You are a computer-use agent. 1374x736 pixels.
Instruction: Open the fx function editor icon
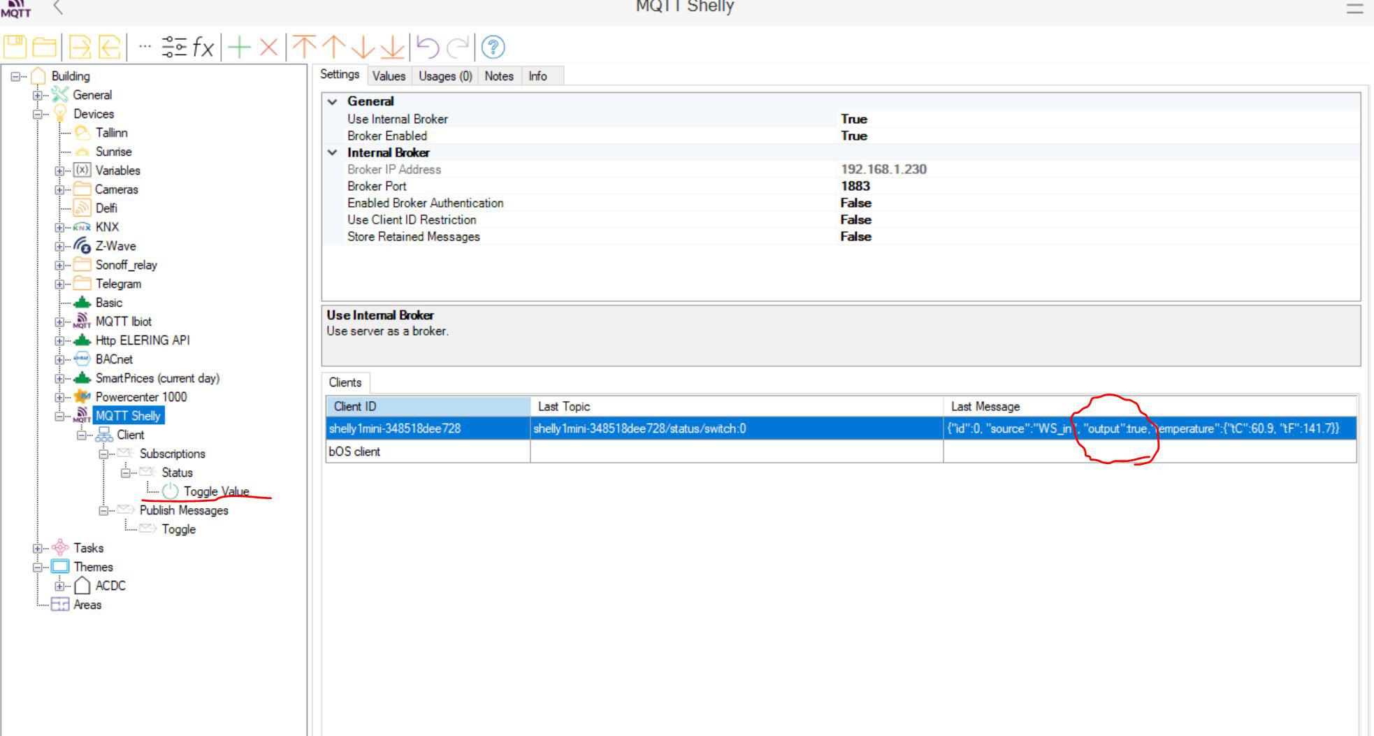[203, 47]
